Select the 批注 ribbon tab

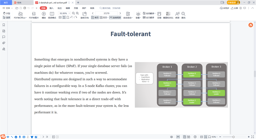pyautogui.click(x=59, y=8)
